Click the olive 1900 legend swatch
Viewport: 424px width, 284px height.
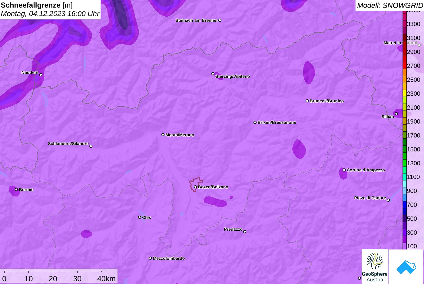(x=405, y=121)
